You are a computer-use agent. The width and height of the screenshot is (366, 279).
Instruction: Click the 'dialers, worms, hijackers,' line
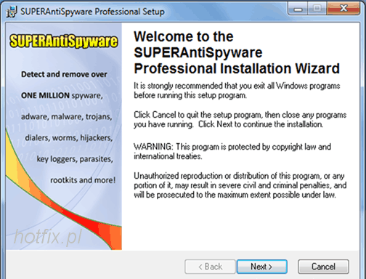click(x=69, y=138)
